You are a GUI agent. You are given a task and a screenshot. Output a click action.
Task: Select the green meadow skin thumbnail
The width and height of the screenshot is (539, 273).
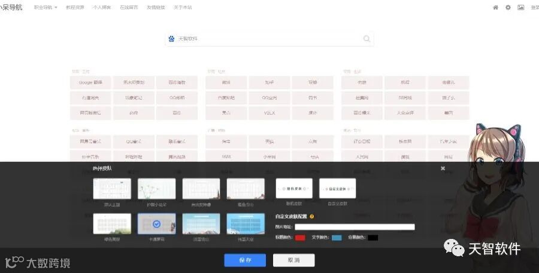click(112, 223)
